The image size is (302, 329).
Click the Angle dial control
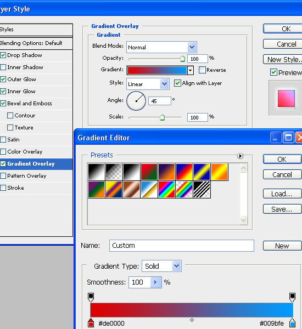[136, 101]
